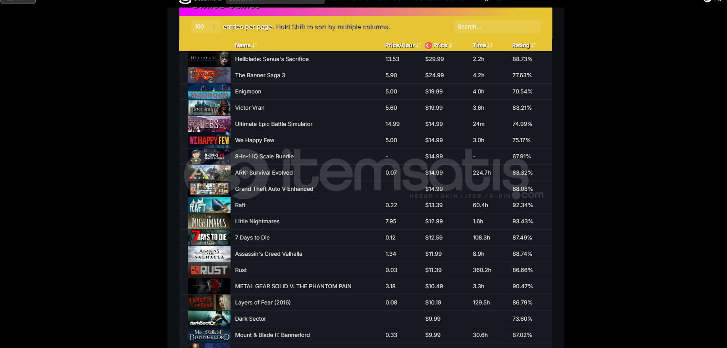This screenshot has width=727, height=348.
Task: Open the Hellblade: Senua's Sacrifice link
Action: tap(272, 59)
